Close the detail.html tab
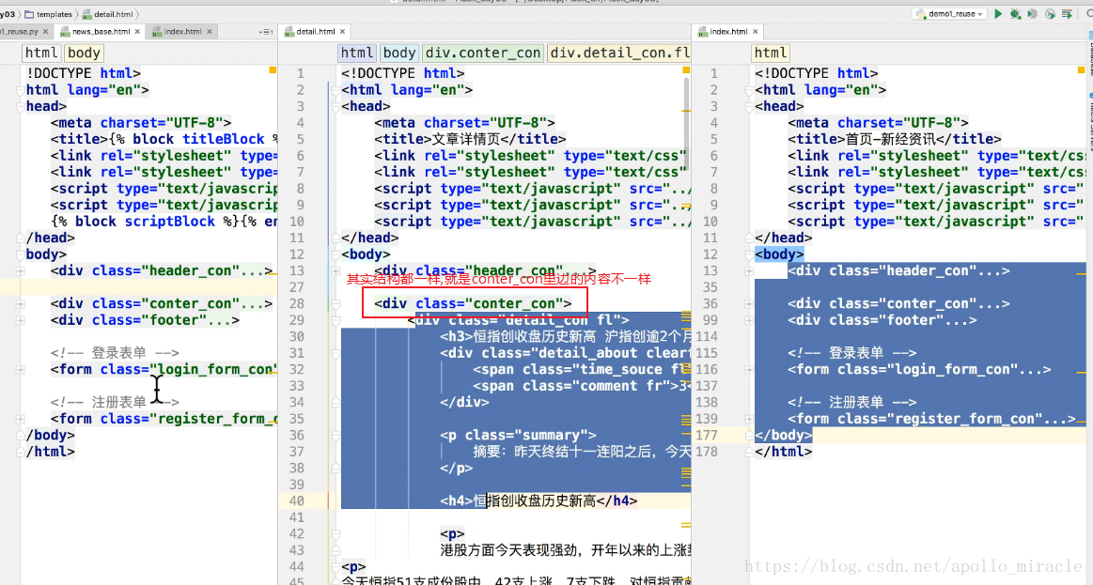The image size is (1093, 585). click(342, 31)
